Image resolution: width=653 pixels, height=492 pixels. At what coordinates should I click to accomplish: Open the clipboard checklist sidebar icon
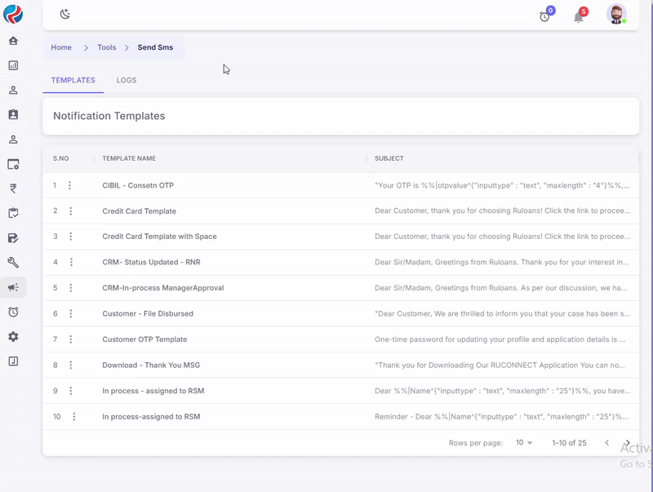13,214
